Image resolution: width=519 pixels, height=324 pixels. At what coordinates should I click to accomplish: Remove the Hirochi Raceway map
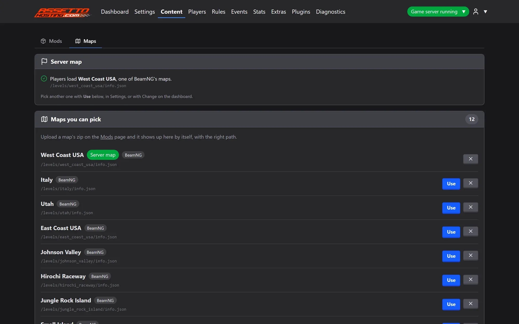point(470,279)
